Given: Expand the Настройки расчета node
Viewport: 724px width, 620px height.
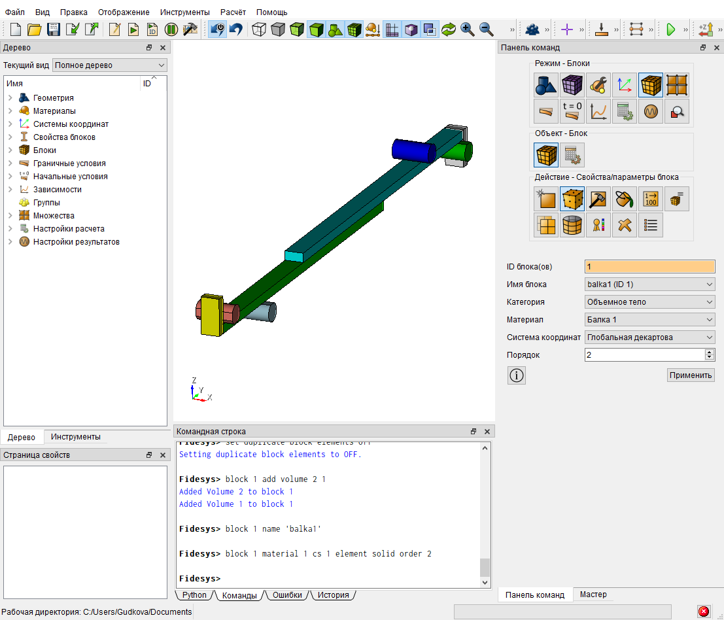Looking at the screenshot, I should [x=10, y=228].
